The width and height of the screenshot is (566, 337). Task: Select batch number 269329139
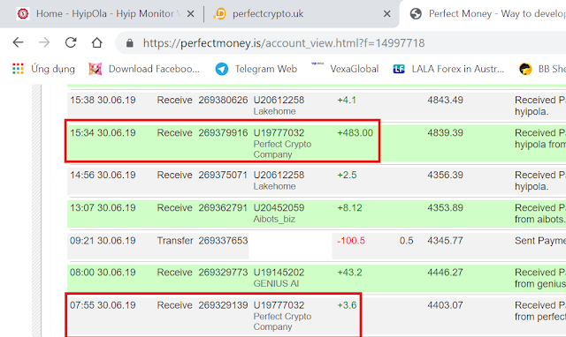[223, 305]
